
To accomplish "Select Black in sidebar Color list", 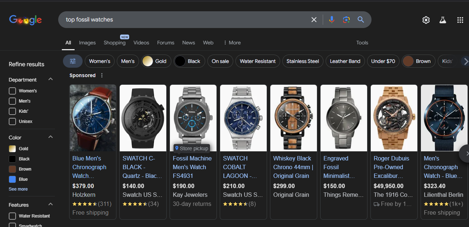I will (19, 159).
